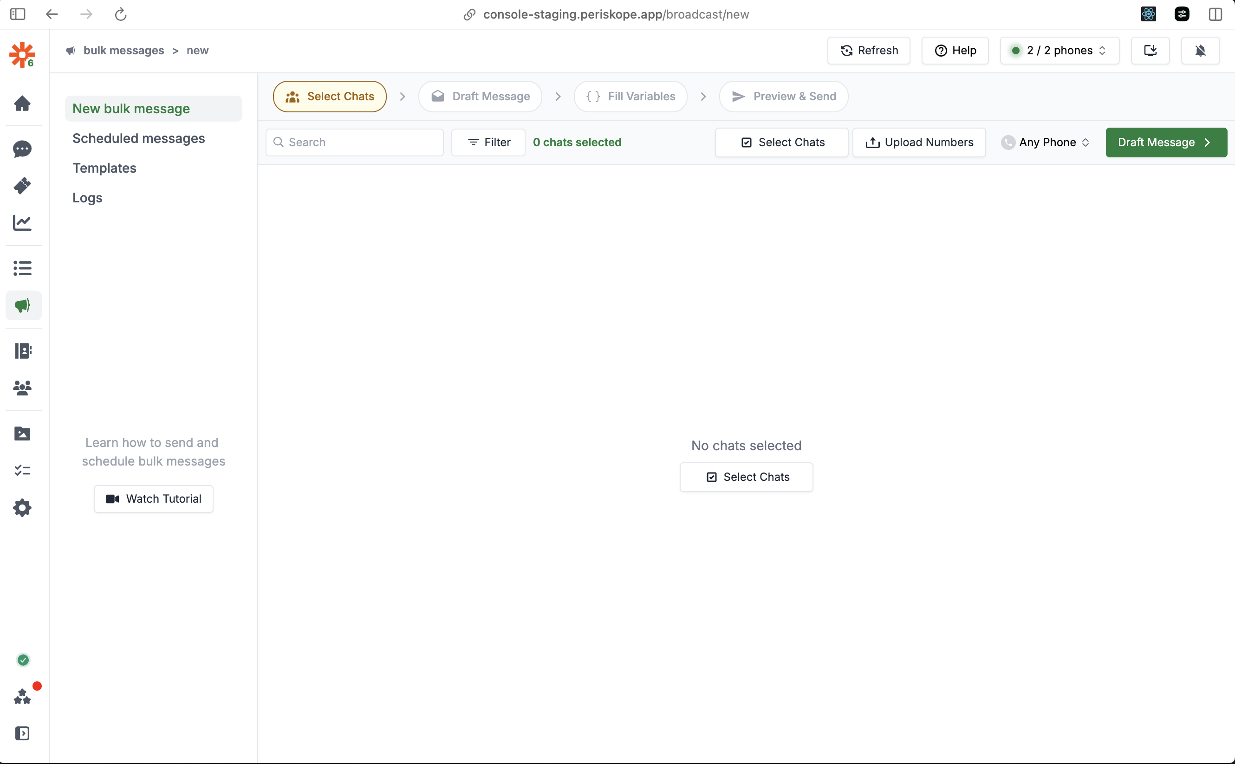Click the Help button
Screen dimensions: 1235x764
955,51
